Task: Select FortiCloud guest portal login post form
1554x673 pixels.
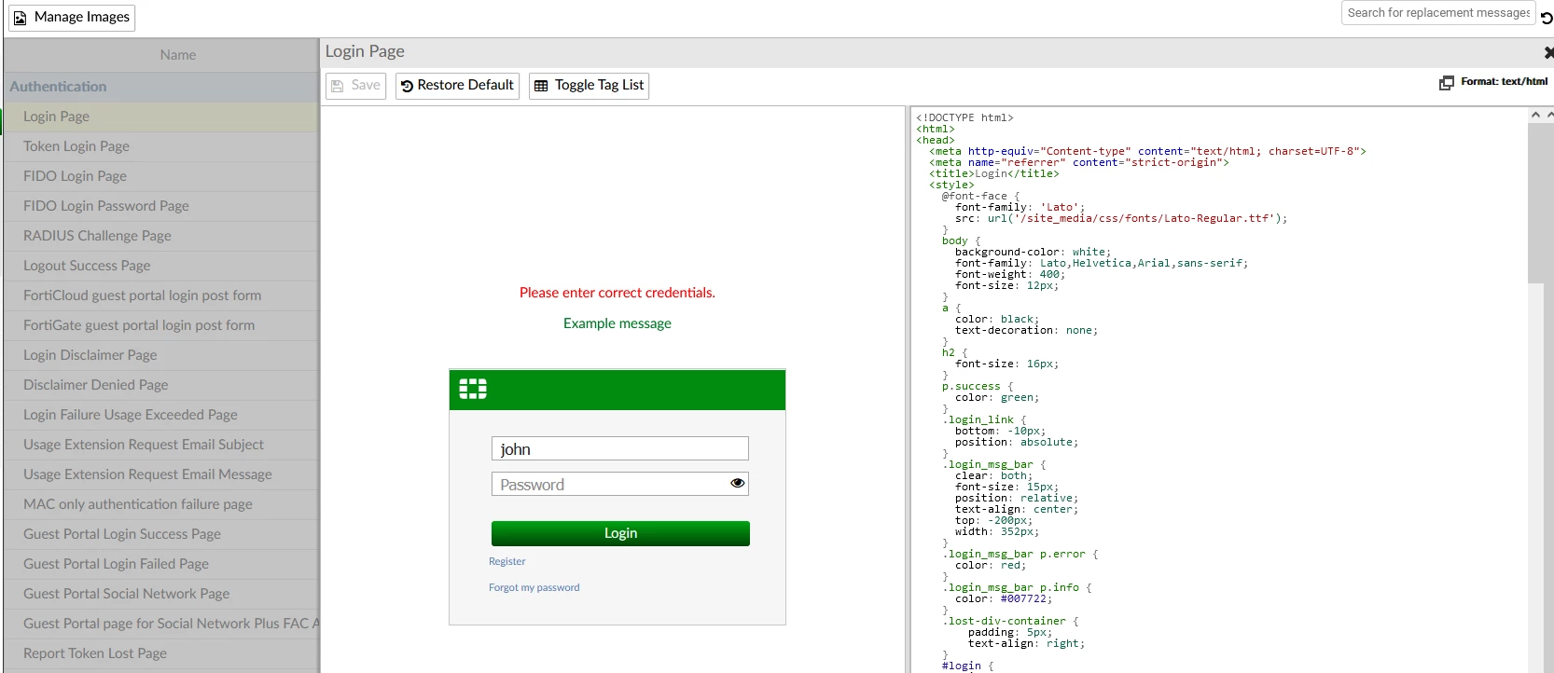Action: 161,295
